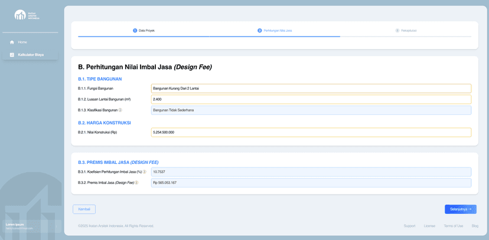The width and height of the screenshot is (489, 240).
Task: Open the Terms of Use link
Action: pyautogui.click(x=454, y=226)
